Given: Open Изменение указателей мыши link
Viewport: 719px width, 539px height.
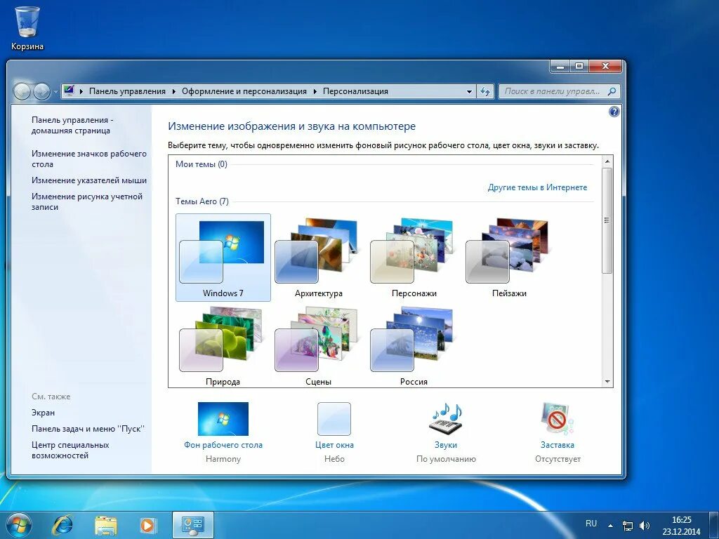Looking at the screenshot, I should (89, 180).
